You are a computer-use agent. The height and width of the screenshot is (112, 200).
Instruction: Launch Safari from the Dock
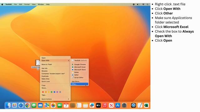[21, 105]
